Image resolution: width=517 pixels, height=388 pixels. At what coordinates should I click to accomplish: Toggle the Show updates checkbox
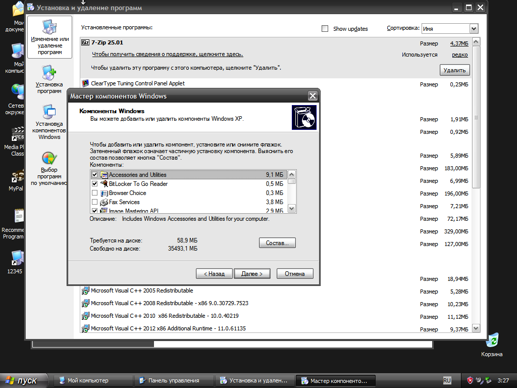pyautogui.click(x=325, y=29)
